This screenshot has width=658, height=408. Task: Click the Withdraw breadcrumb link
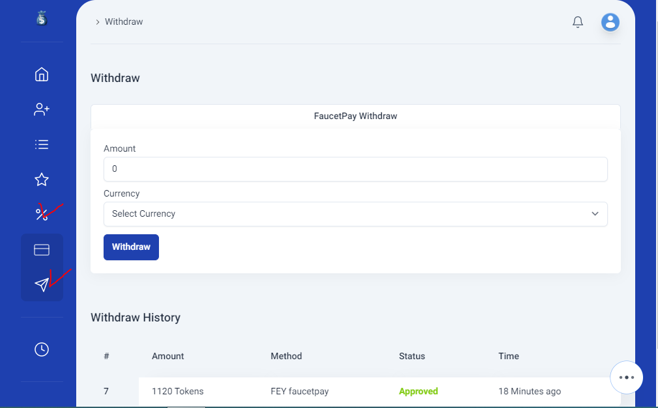pyautogui.click(x=124, y=21)
